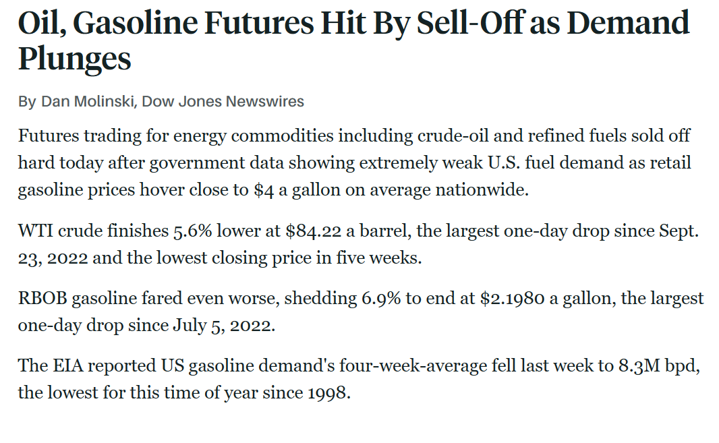
Task: Click the year "1998" in the last paragraph
Action: coord(328,392)
